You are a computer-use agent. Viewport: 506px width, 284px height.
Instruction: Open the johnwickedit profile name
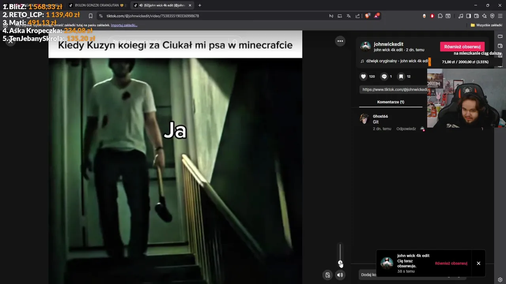pos(388,44)
